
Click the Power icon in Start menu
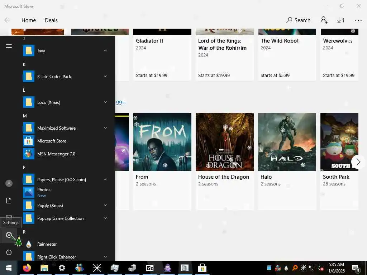[9, 252]
